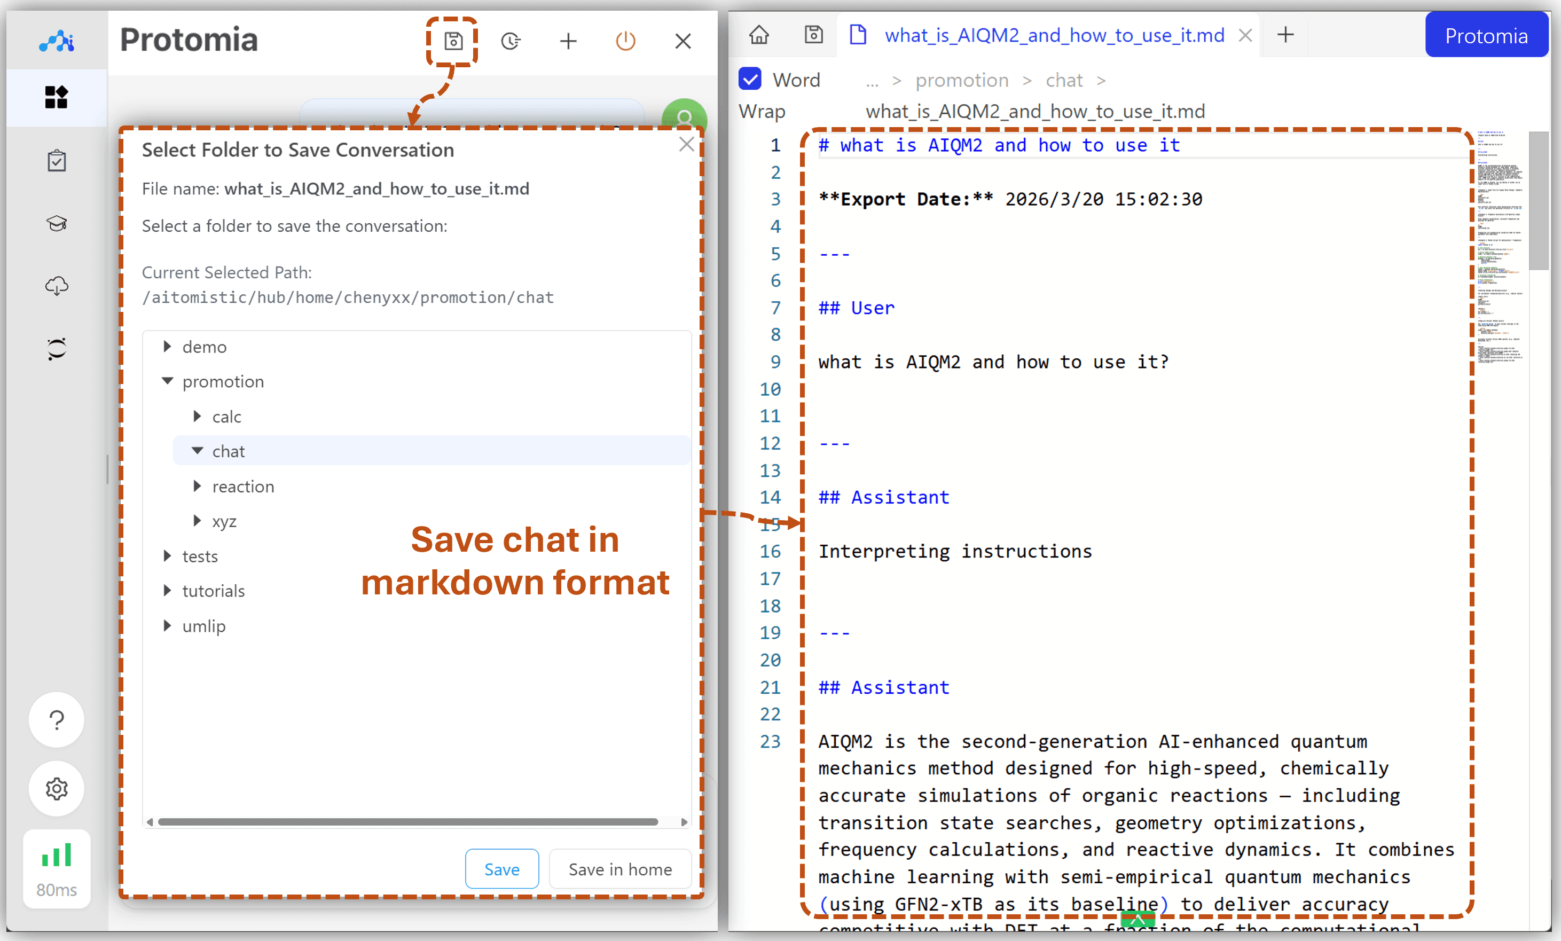Click the Save in home button
Screen dimensions: 1561x941
pos(620,869)
